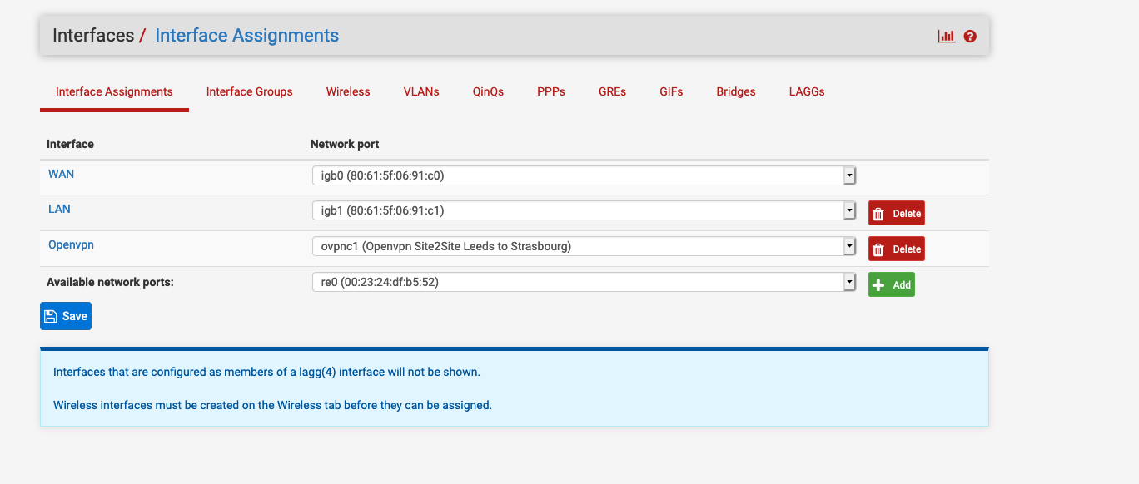Add the re0 available network port
1139x484 pixels.
tap(892, 284)
